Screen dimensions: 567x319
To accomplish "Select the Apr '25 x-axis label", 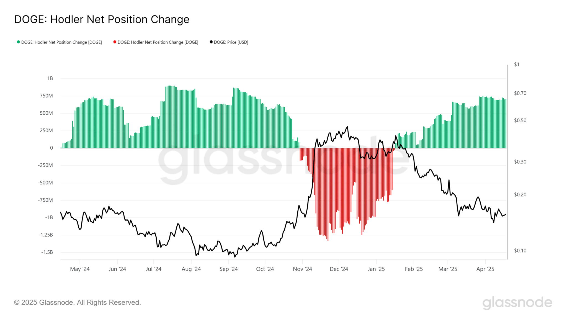I will click(x=485, y=269).
